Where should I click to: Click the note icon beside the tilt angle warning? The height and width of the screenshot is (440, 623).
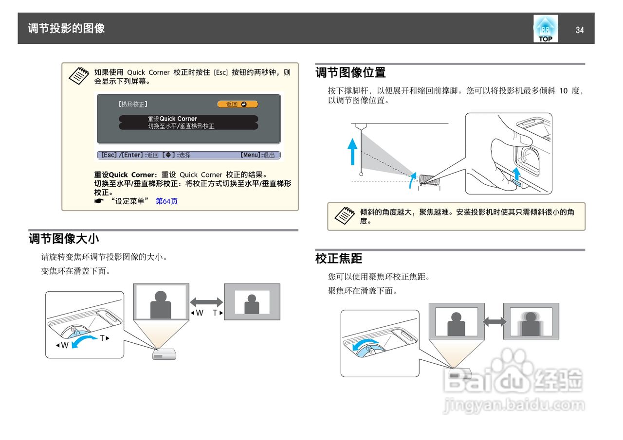pos(345,214)
